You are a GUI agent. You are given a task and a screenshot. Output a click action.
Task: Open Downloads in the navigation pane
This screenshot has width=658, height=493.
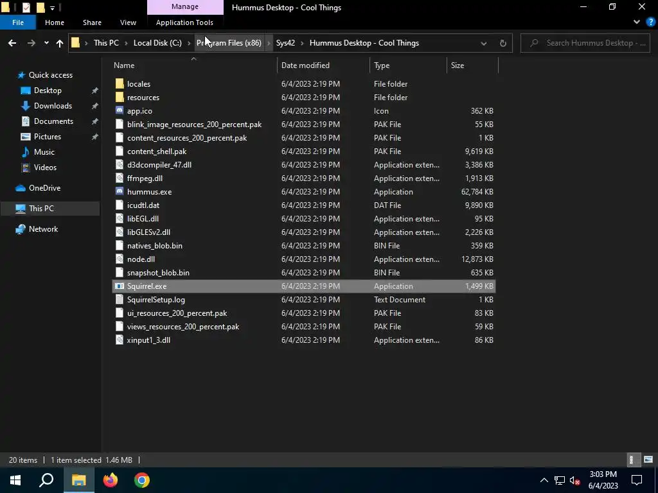point(53,106)
